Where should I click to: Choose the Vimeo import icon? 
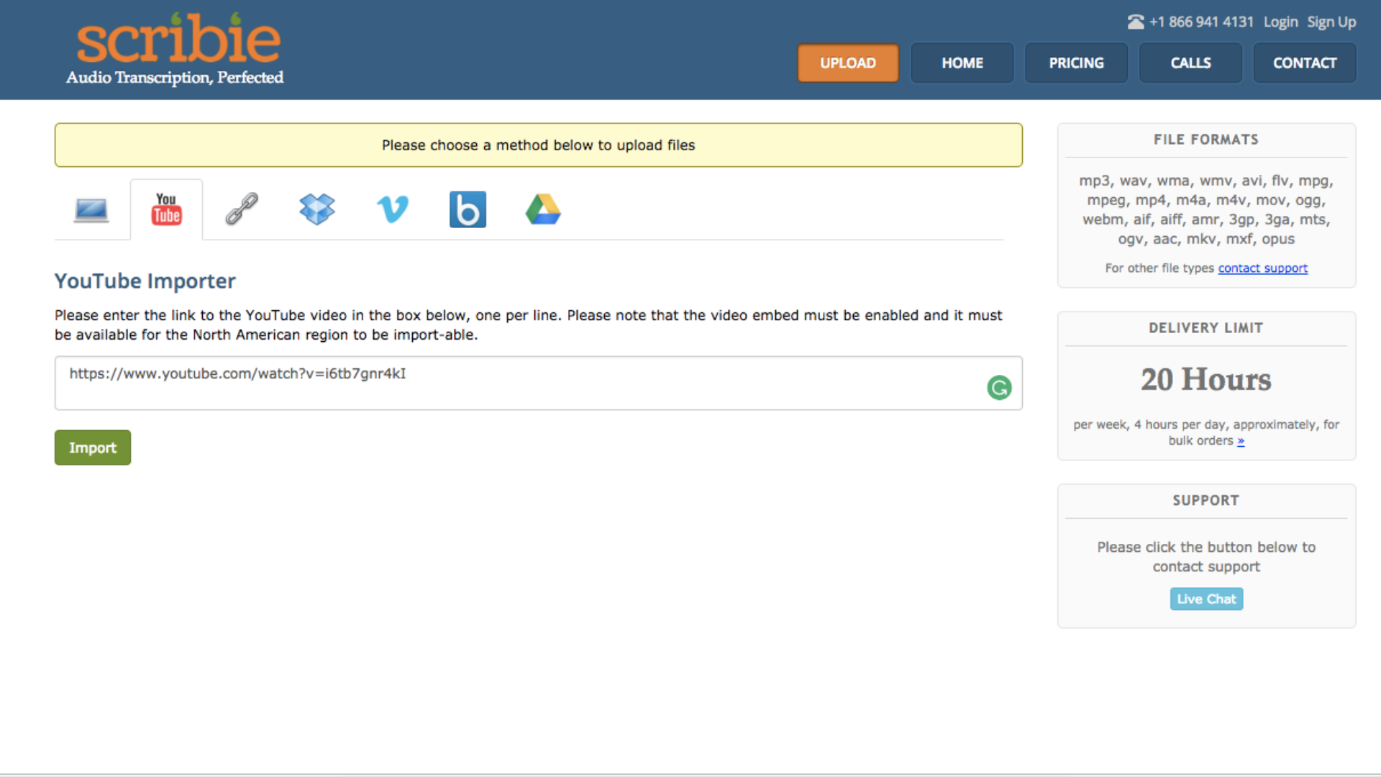393,209
